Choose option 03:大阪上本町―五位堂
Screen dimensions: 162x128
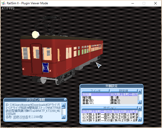coord(110,120)
